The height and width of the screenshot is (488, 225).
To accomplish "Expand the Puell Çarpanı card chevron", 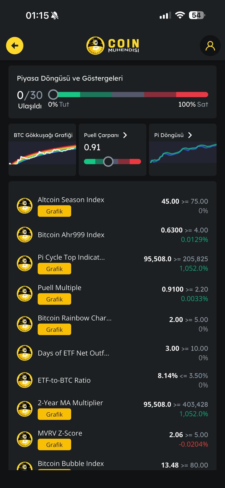I will pyautogui.click(x=125, y=135).
